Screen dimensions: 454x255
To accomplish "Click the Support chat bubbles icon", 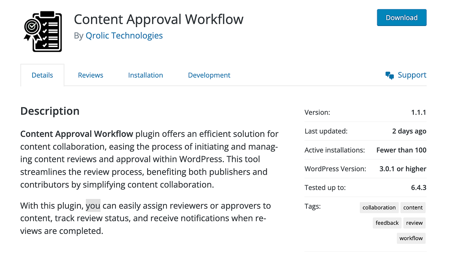I will click(x=389, y=75).
